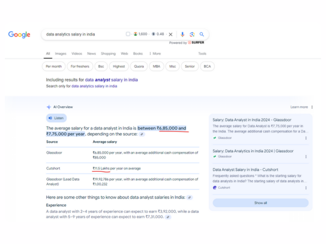Open source link icon after 'depending on the source'
The image size is (326, 244).
pyautogui.click(x=142, y=134)
